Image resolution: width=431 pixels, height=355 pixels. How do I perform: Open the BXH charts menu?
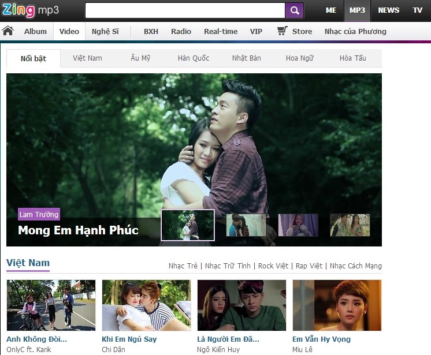[151, 32]
